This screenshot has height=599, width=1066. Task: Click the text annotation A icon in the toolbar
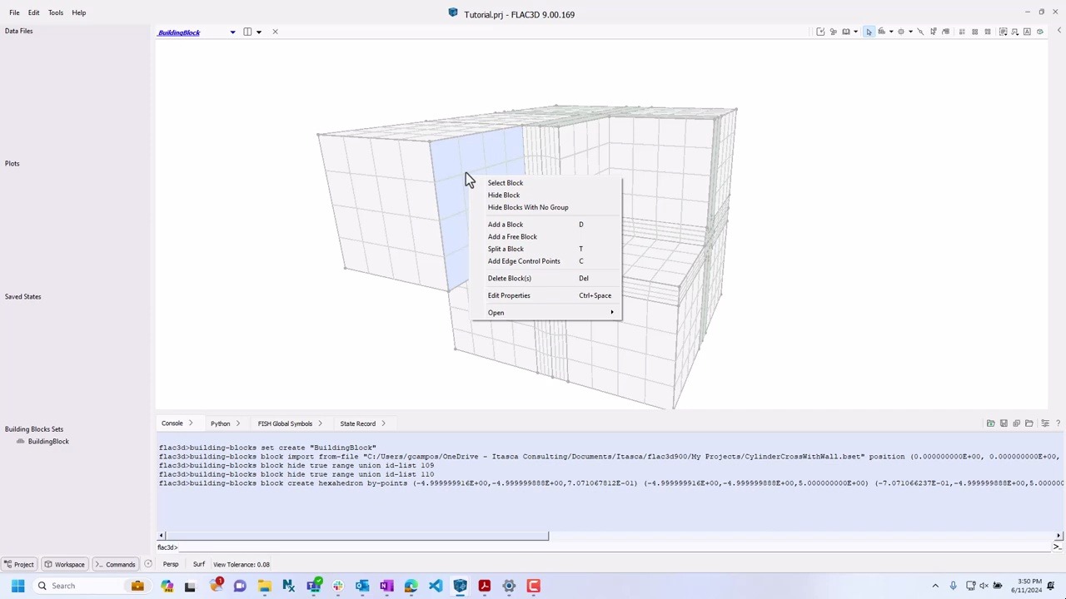tap(1028, 32)
